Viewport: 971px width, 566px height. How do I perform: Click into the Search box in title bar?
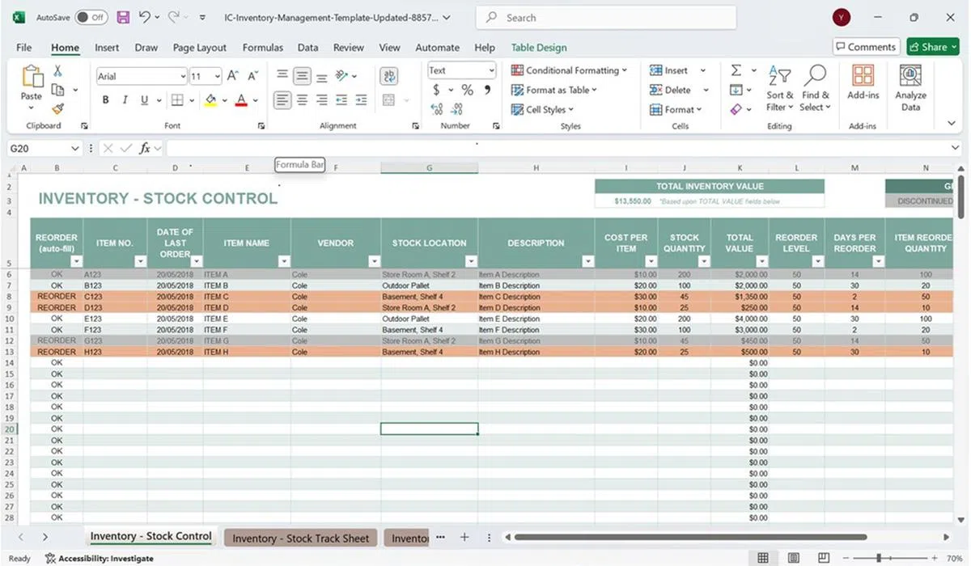point(607,17)
